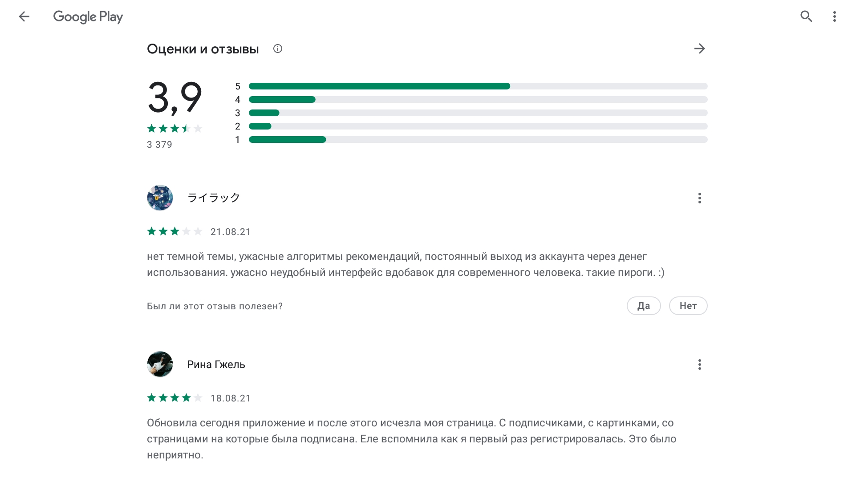Go back using the left arrow
This screenshot has width=852, height=478.
[24, 16]
